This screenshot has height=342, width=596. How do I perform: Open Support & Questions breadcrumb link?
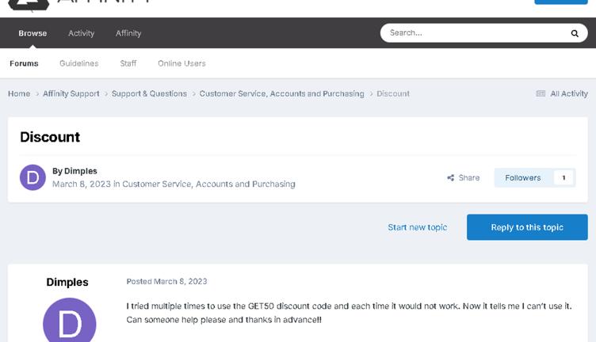(149, 93)
